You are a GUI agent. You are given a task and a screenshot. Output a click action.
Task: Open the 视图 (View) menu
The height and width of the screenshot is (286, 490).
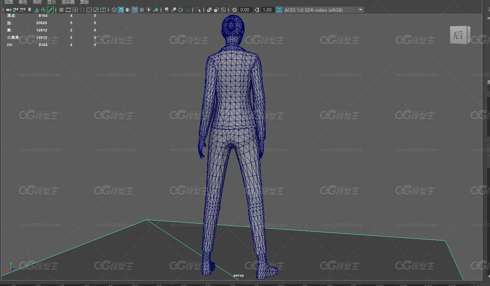[8, 2]
